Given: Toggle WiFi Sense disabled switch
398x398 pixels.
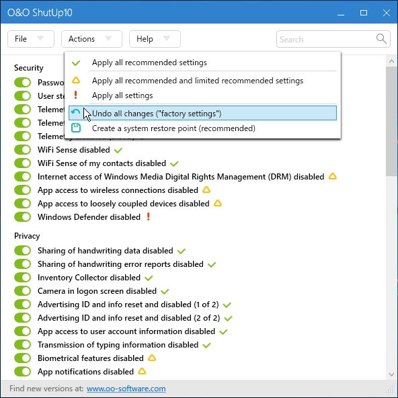Looking at the screenshot, I should coord(22,150).
